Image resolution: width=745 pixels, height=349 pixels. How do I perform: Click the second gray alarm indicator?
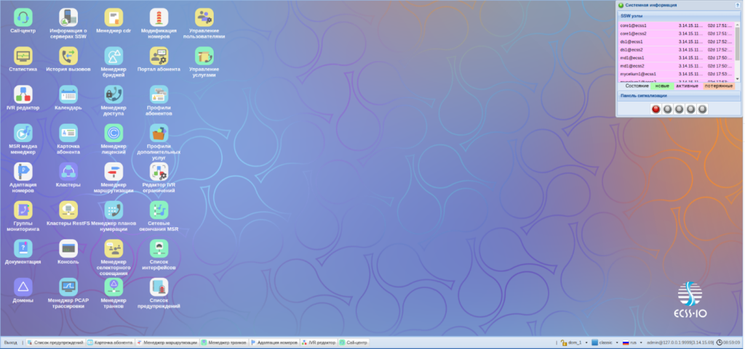click(679, 109)
